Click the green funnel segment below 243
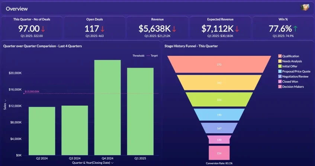This screenshot has height=166, width=315. coord(219,99)
